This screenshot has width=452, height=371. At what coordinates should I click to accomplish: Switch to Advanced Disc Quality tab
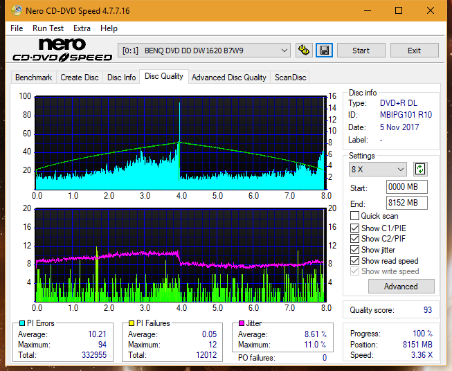pyautogui.click(x=229, y=78)
